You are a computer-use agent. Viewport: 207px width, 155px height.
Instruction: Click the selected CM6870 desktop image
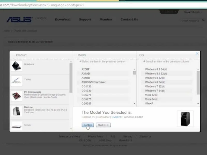coord(185,119)
